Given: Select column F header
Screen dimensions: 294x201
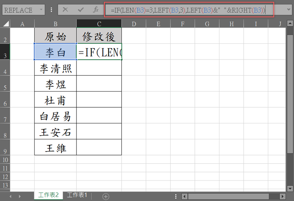Looking at the screenshot, I should coord(183,24).
